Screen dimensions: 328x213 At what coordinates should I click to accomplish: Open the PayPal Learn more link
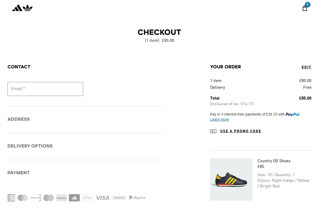tap(219, 119)
